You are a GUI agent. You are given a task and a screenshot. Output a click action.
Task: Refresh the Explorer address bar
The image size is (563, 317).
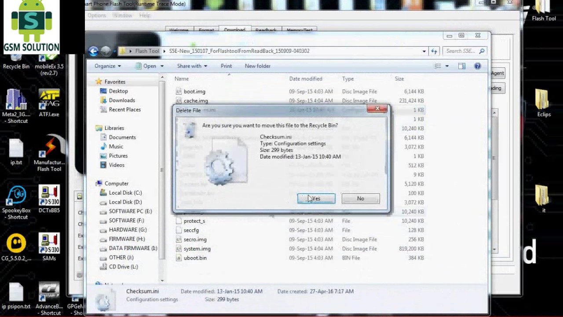434,51
